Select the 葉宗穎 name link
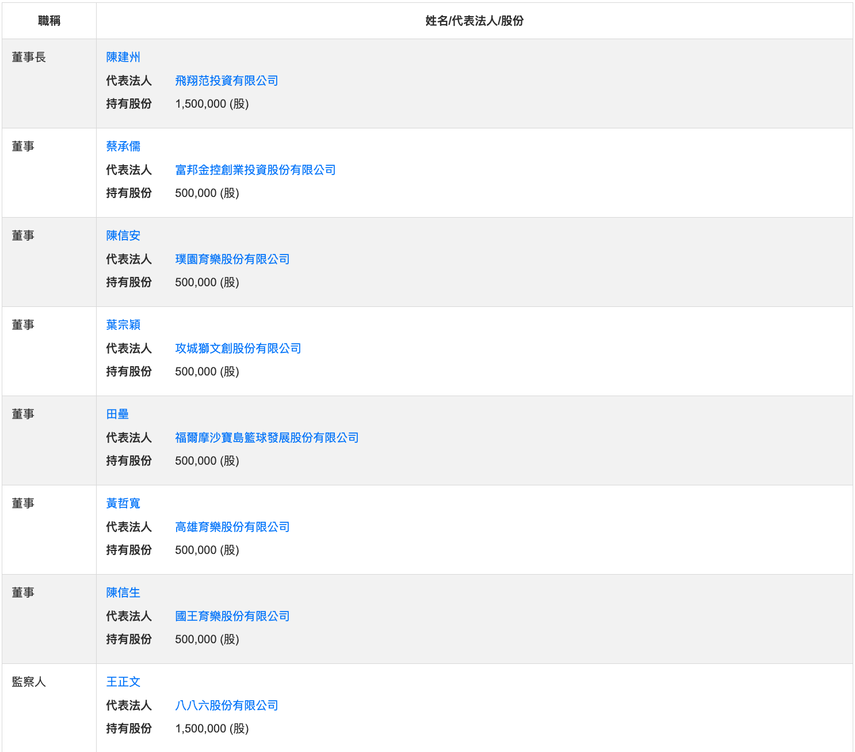The width and height of the screenshot is (855, 752). pos(123,325)
